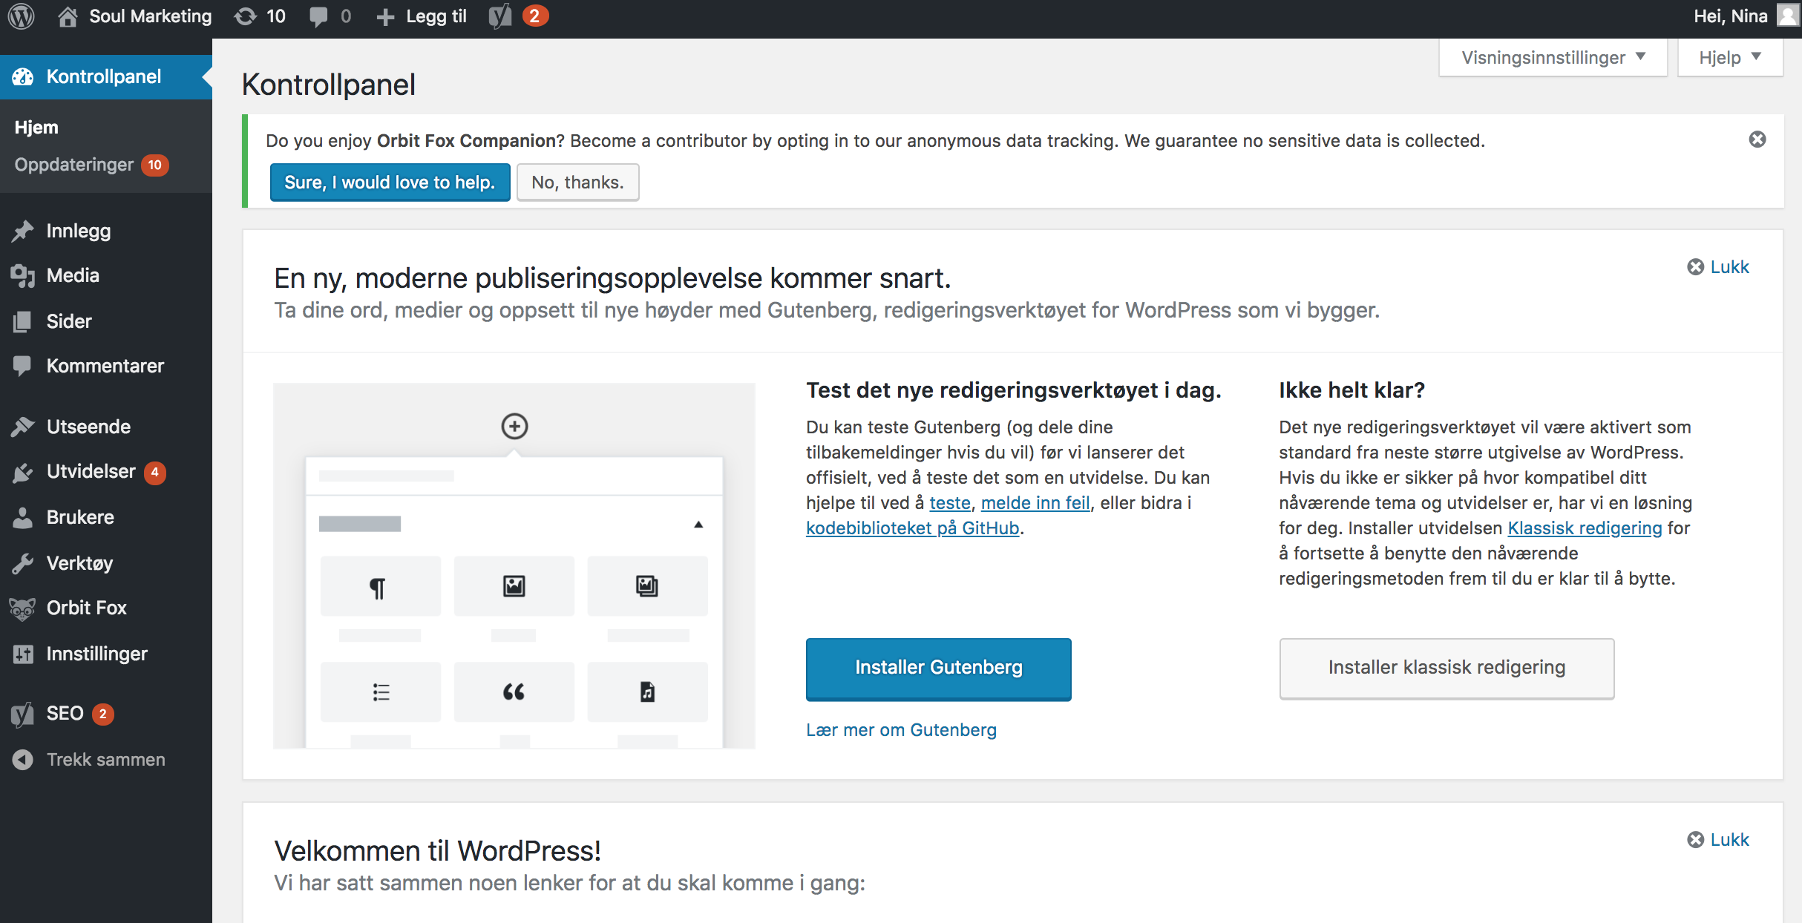This screenshot has width=1802, height=923.
Task: Click Installer Gutenberg button
Action: [x=938, y=668]
